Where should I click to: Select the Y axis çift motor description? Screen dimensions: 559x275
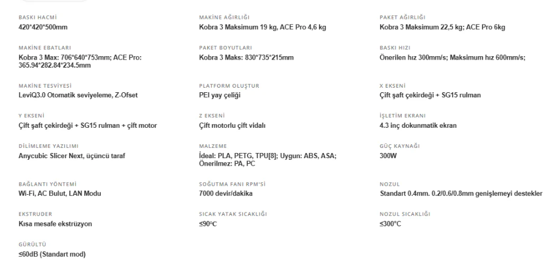click(x=142, y=125)
